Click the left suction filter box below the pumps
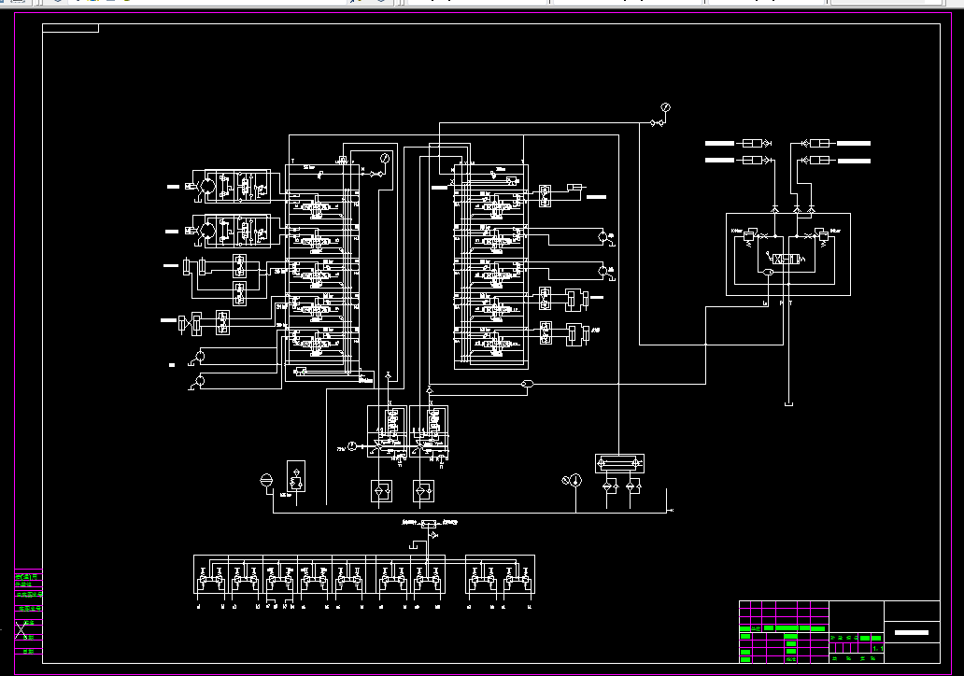This screenshot has width=964, height=676. pyautogui.click(x=382, y=491)
